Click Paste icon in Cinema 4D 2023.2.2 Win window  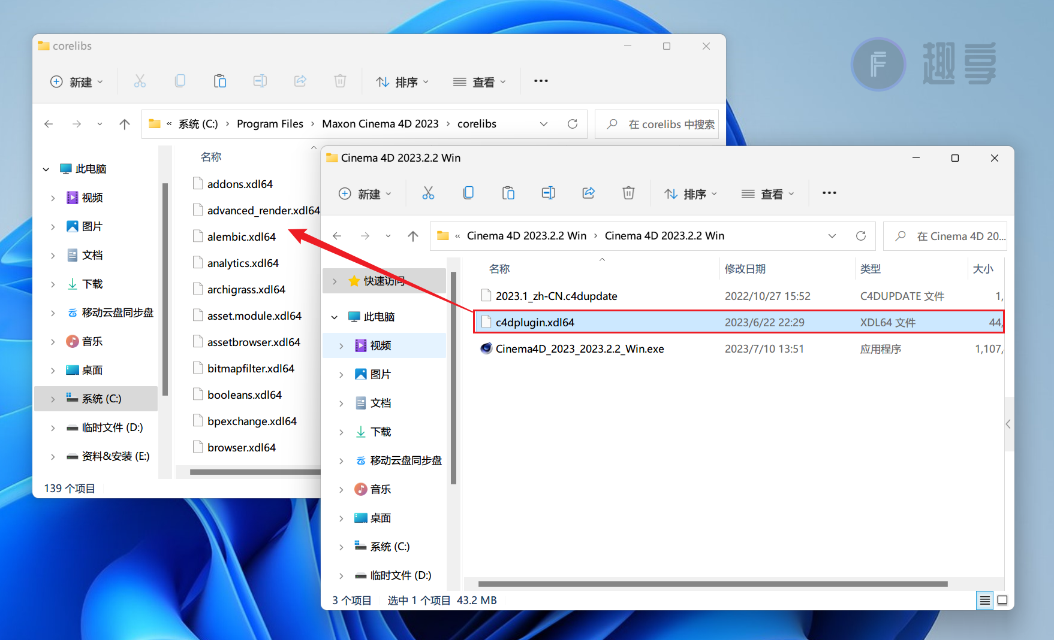[x=508, y=193]
